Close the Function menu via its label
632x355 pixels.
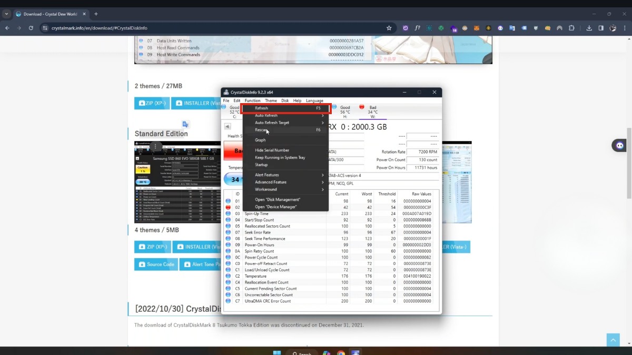[x=252, y=100]
